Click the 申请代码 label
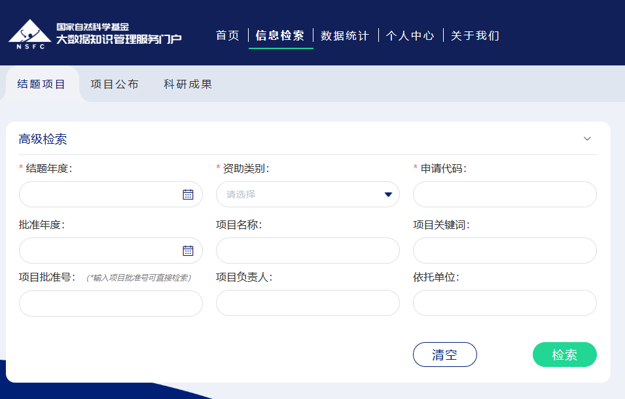 (443, 169)
